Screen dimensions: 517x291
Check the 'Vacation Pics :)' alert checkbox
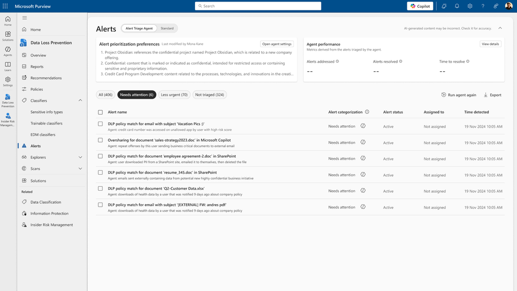[100, 124]
